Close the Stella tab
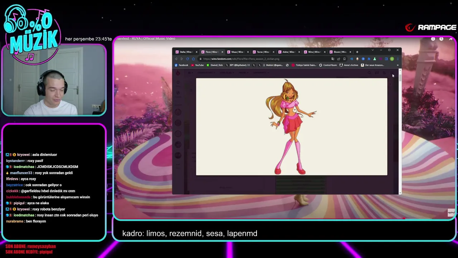 [x=196, y=52]
